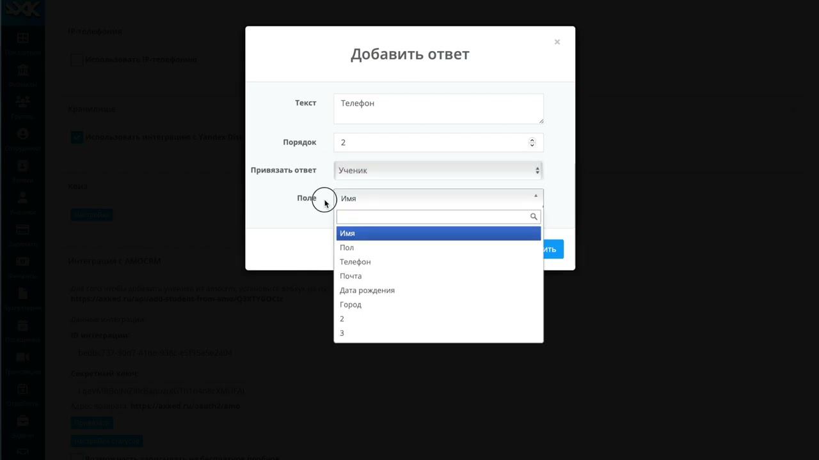Collapse the Поле dropdown showing Имя
Screen dimensions: 819x460
click(x=438, y=198)
